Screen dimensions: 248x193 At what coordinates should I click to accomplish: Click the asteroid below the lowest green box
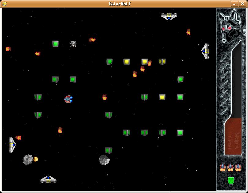(x=104, y=160)
